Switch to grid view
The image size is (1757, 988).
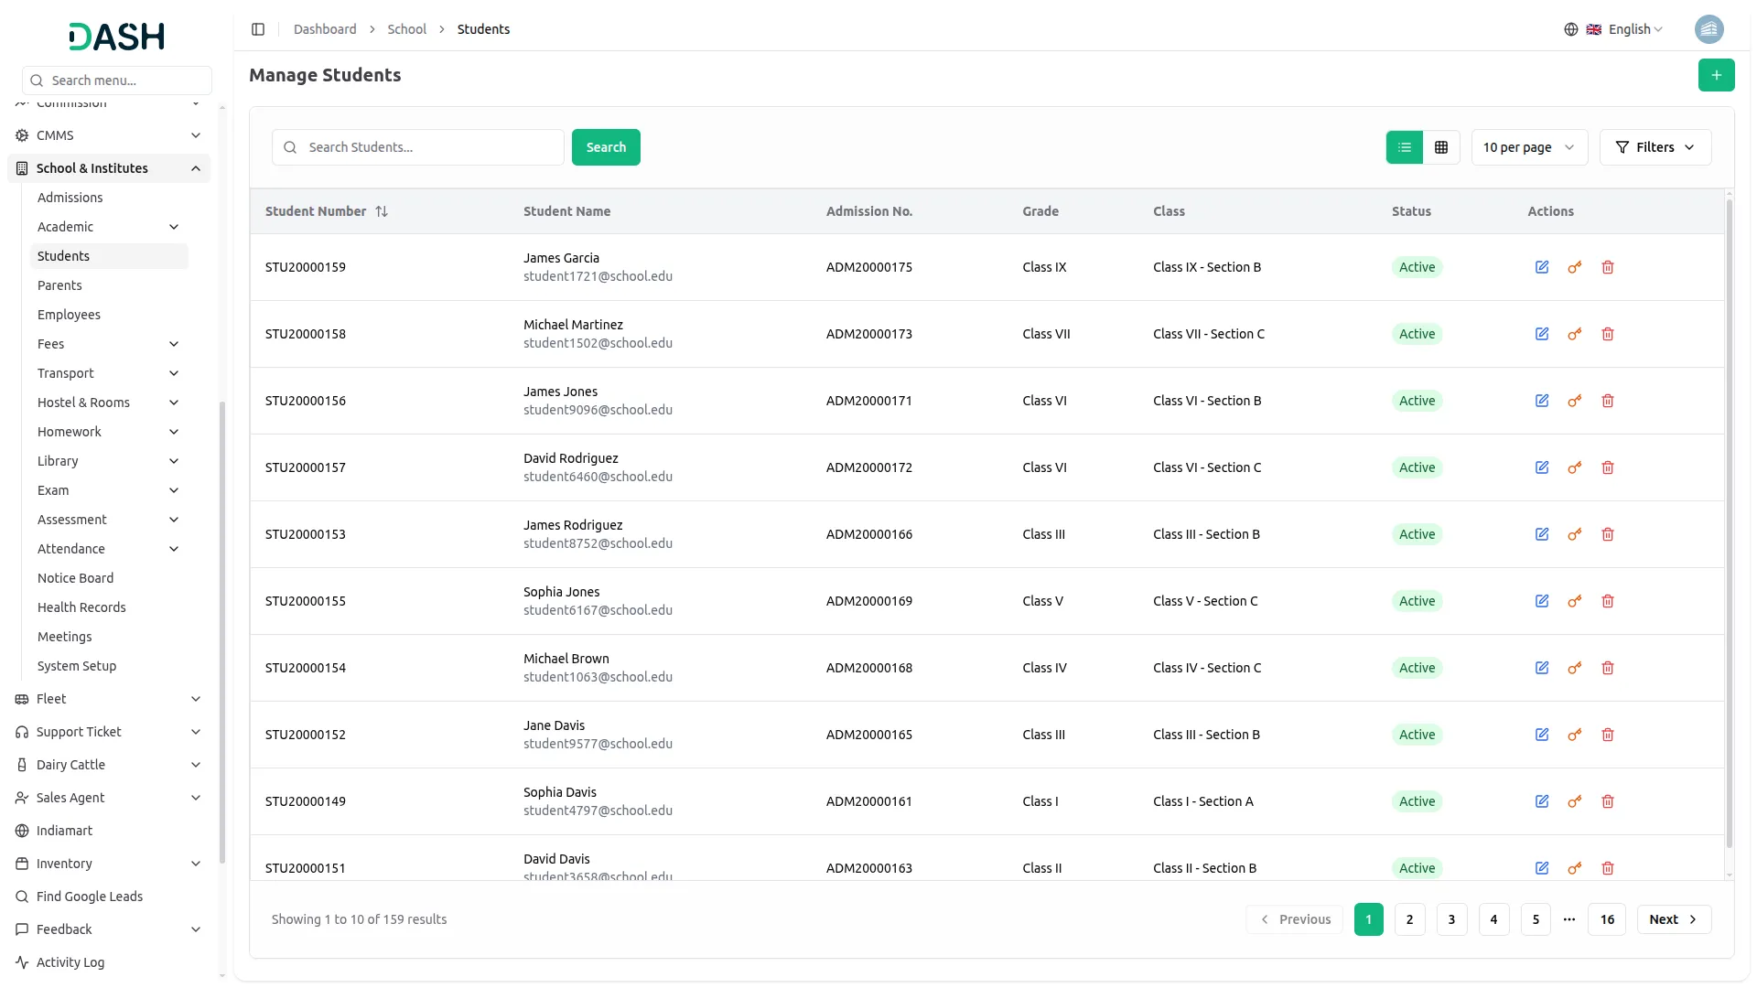1441,147
